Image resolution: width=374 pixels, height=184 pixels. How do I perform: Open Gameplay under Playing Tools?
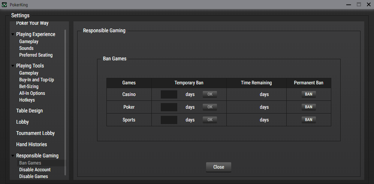(29, 73)
